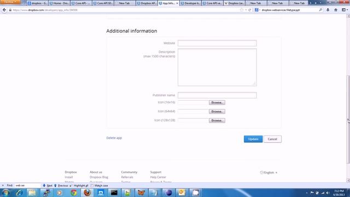
Task: Open the URL history dropdown arrow
Action: coord(246,10)
